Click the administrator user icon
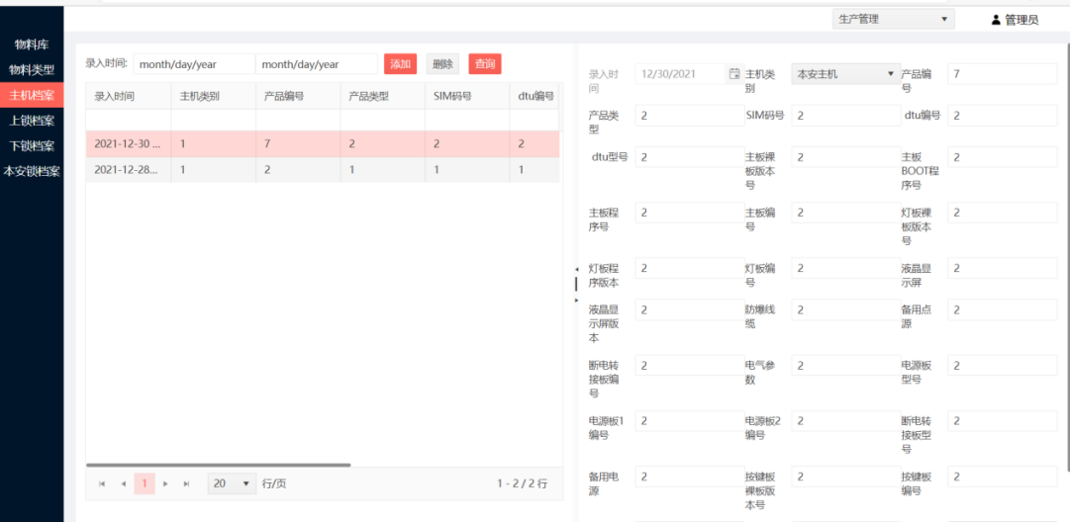1071x523 pixels. click(996, 20)
